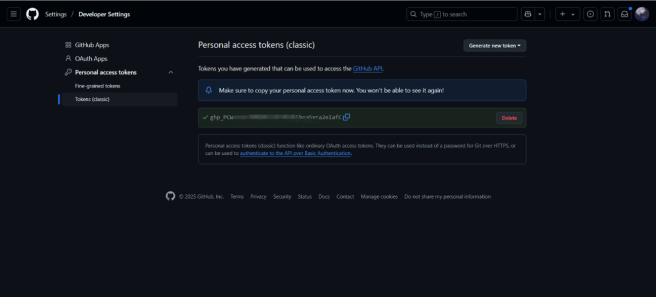Viewport: 656px width, 297px height.
Task: Open the notifications inbox icon
Action: [624, 14]
